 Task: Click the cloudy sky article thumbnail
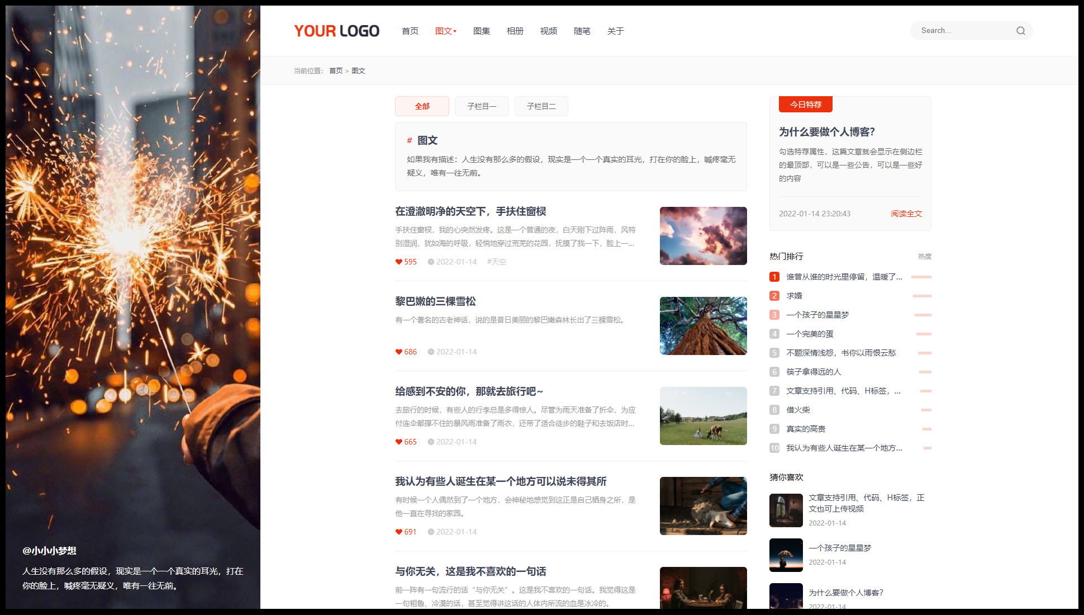tap(703, 236)
